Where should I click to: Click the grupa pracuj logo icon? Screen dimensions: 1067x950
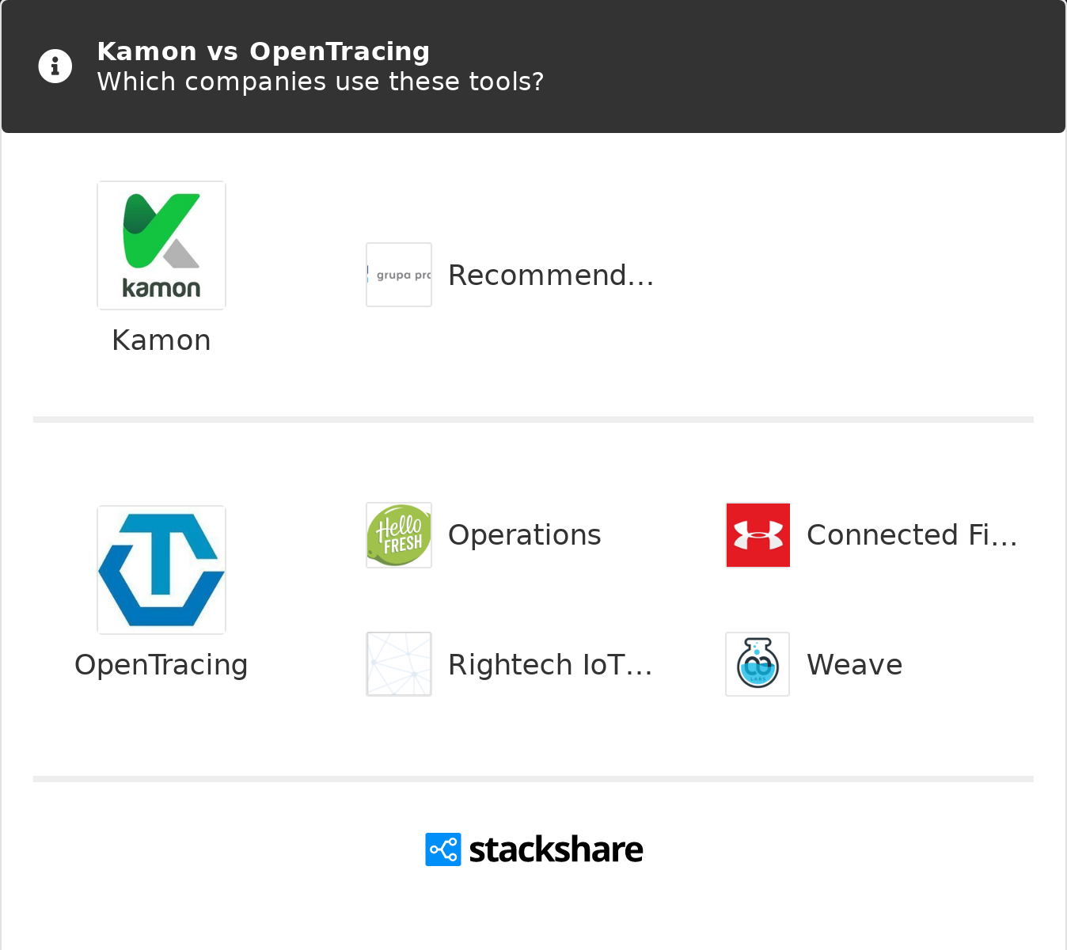click(399, 275)
